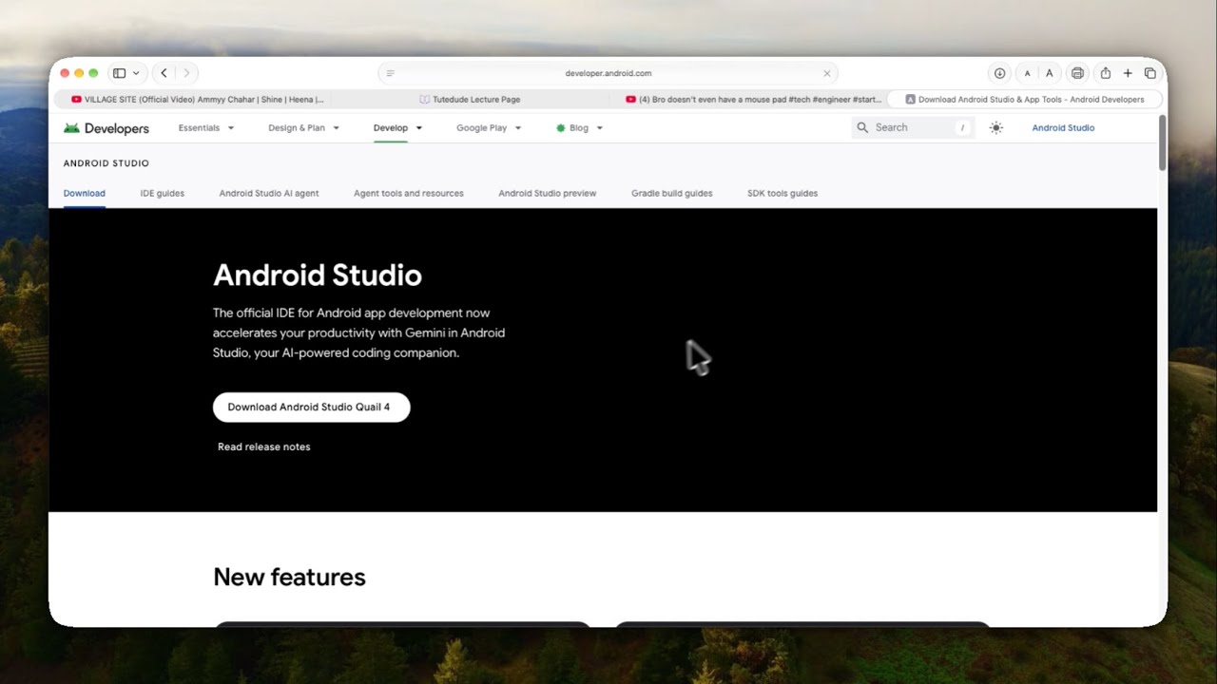Click the 'New features' heading
Screen dimensions: 1217x684
pyautogui.click(x=289, y=577)
